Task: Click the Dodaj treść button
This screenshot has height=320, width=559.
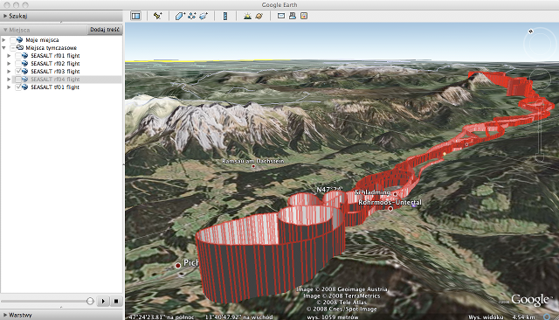Action: tap(105, 30)
